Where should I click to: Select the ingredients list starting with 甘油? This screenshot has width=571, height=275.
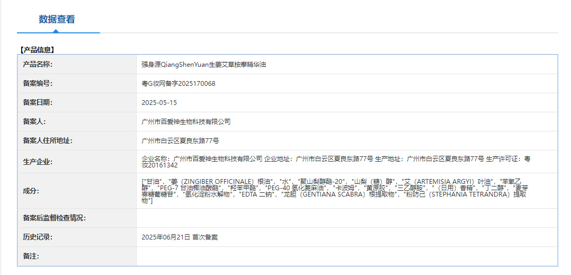tap(335, 191)
